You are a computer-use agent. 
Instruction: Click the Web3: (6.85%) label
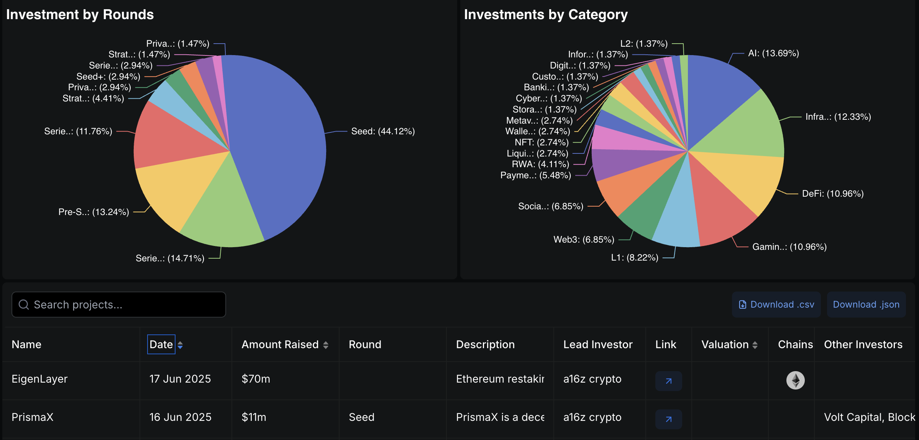(x=584, y=240)
